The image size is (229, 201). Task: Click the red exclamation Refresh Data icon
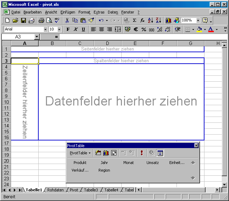point(142,153)
